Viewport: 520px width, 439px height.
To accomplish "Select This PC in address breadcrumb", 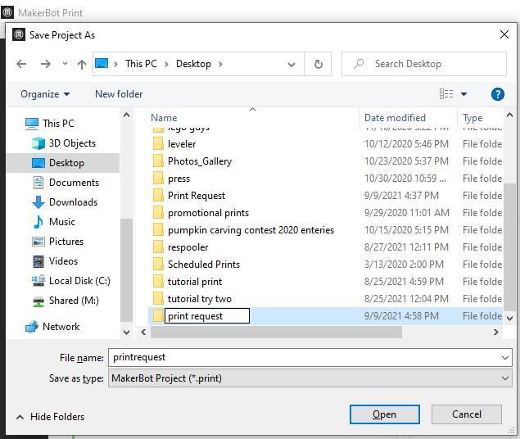I will coord(141,64).
